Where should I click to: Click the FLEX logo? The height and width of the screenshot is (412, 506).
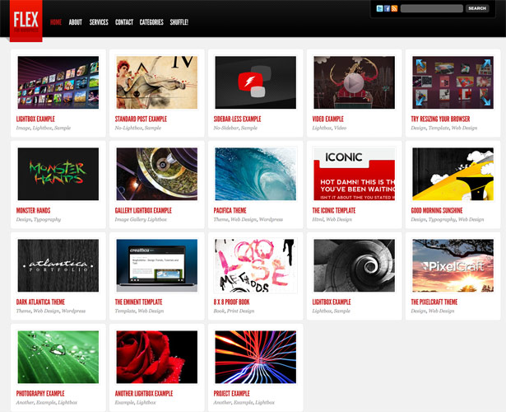26,21
